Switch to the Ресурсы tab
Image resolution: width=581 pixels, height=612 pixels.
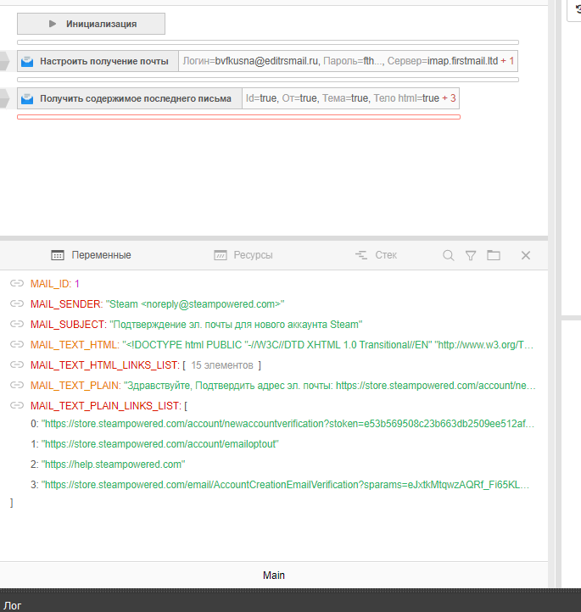point(243,255)
